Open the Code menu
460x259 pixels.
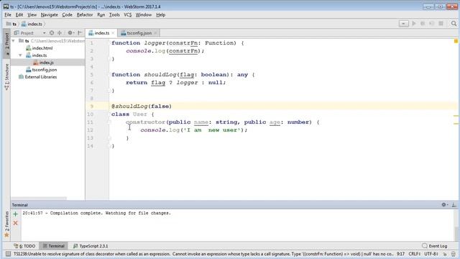[x=67, y=14]
